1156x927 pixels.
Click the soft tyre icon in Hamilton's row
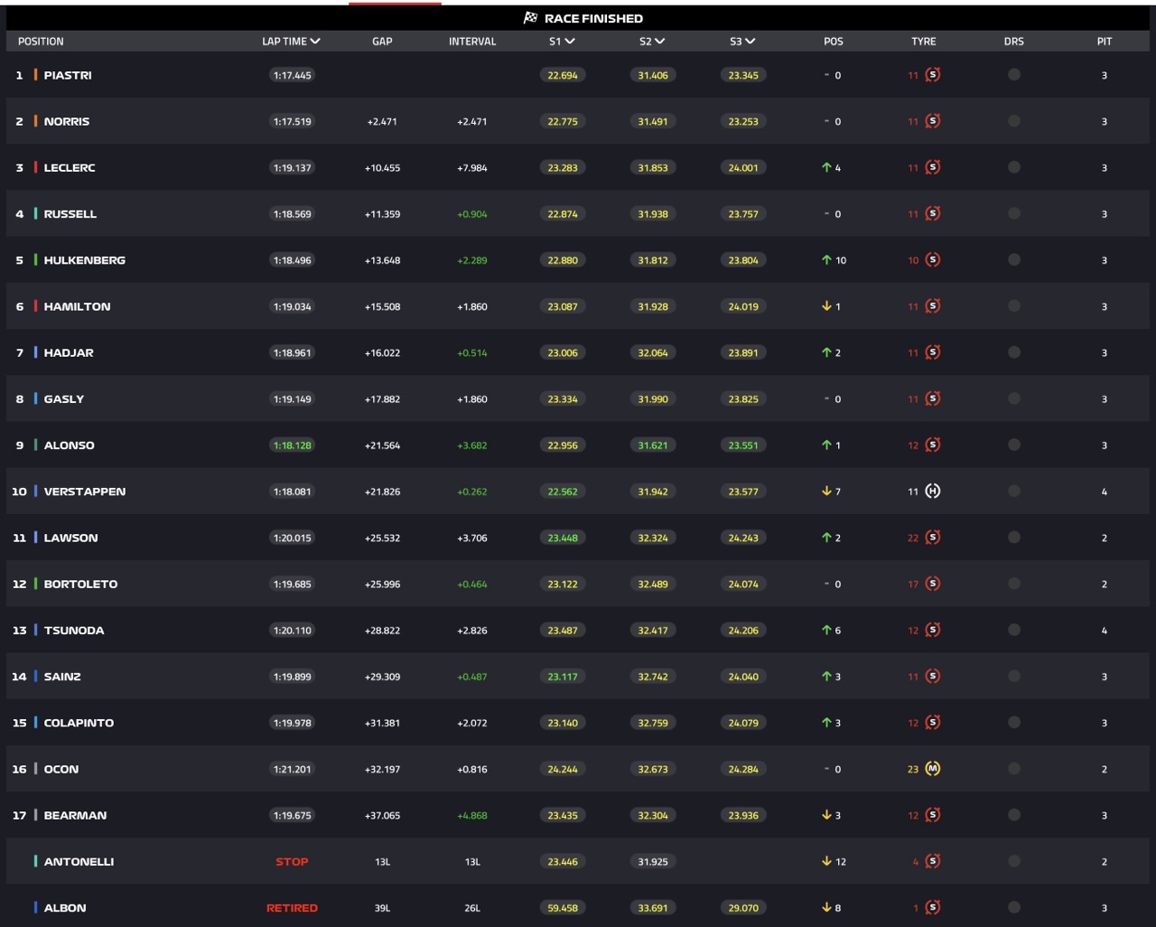click(933, 306)
